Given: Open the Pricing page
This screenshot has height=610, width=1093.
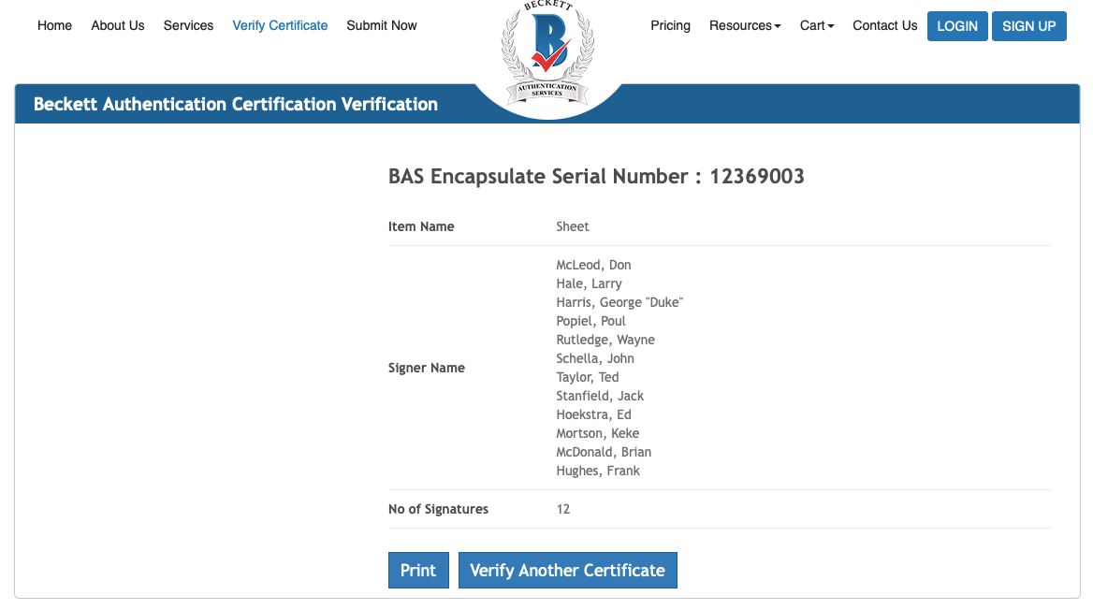Looking at the screenshot, I should point(670,26).
